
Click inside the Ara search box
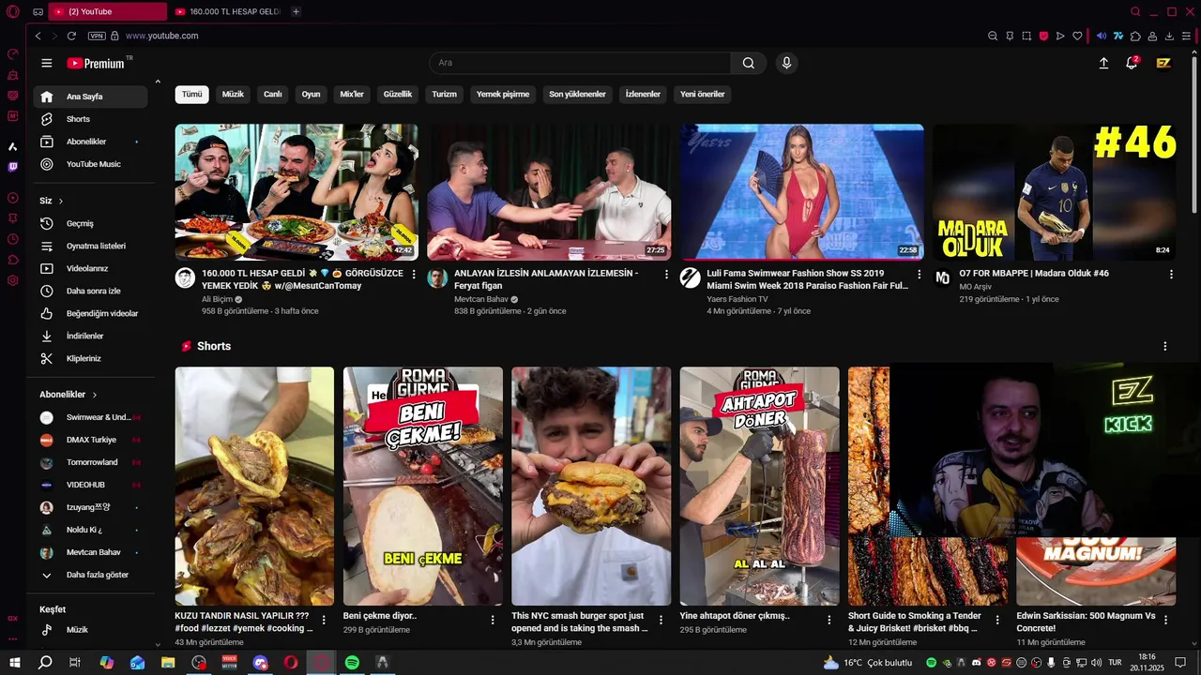(580, 63)
